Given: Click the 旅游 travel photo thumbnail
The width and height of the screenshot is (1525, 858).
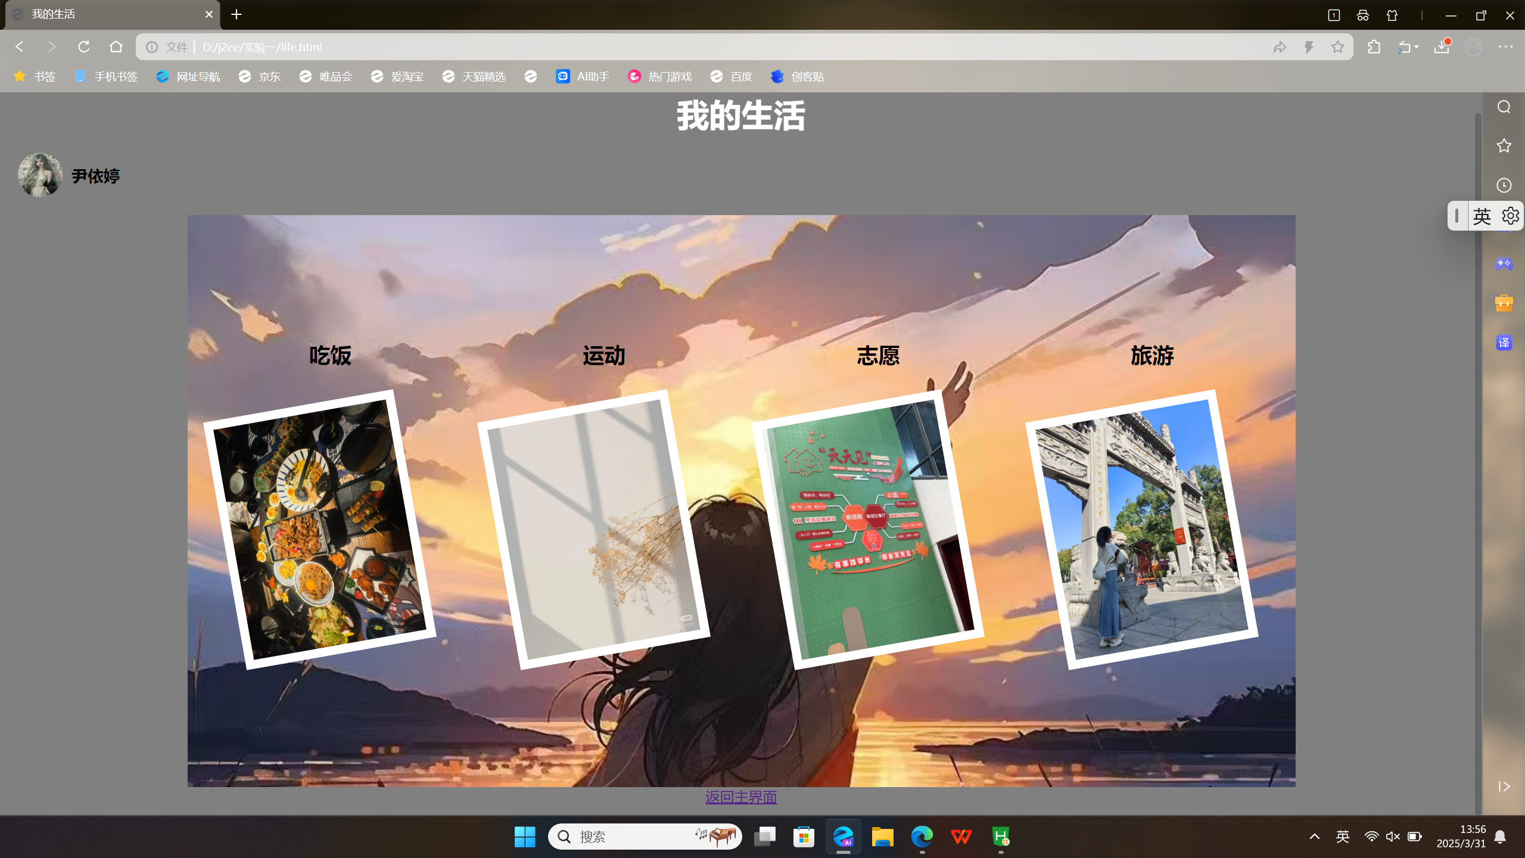Looking at the screenshot, I should click(1141, 529).
